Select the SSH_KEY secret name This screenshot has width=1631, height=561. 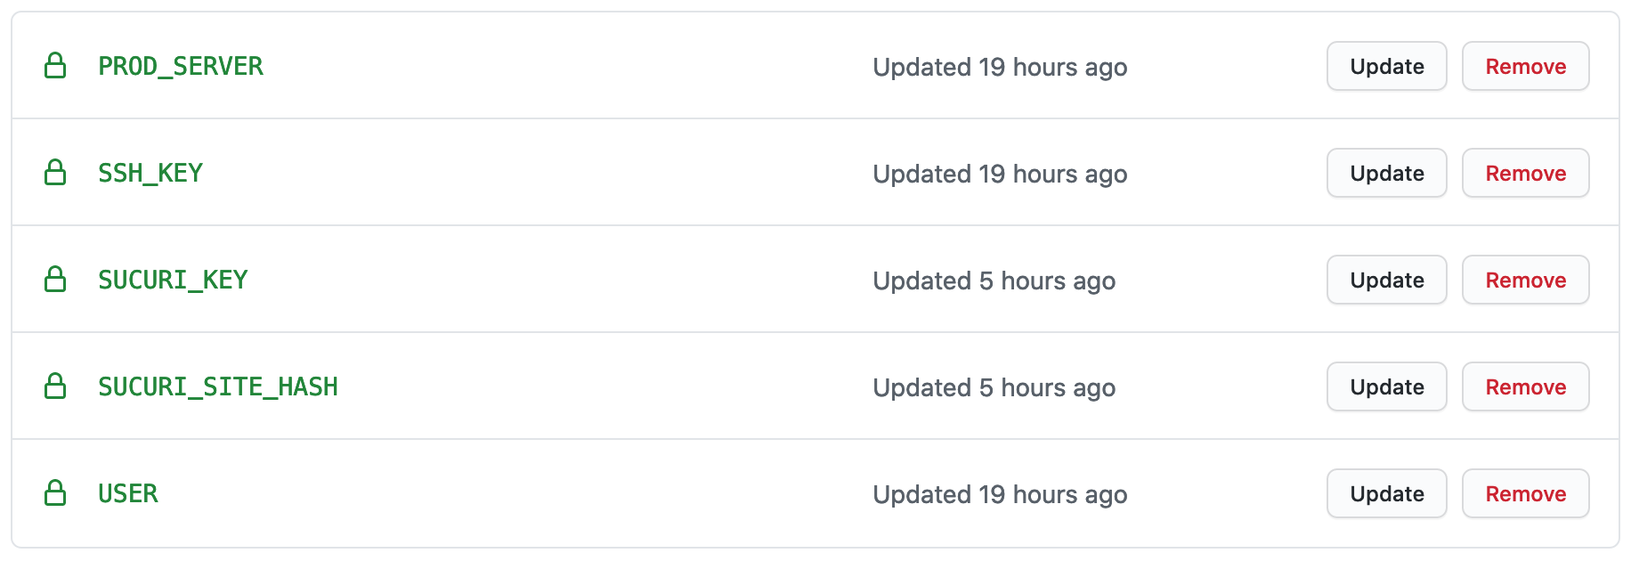coord(150,174)
